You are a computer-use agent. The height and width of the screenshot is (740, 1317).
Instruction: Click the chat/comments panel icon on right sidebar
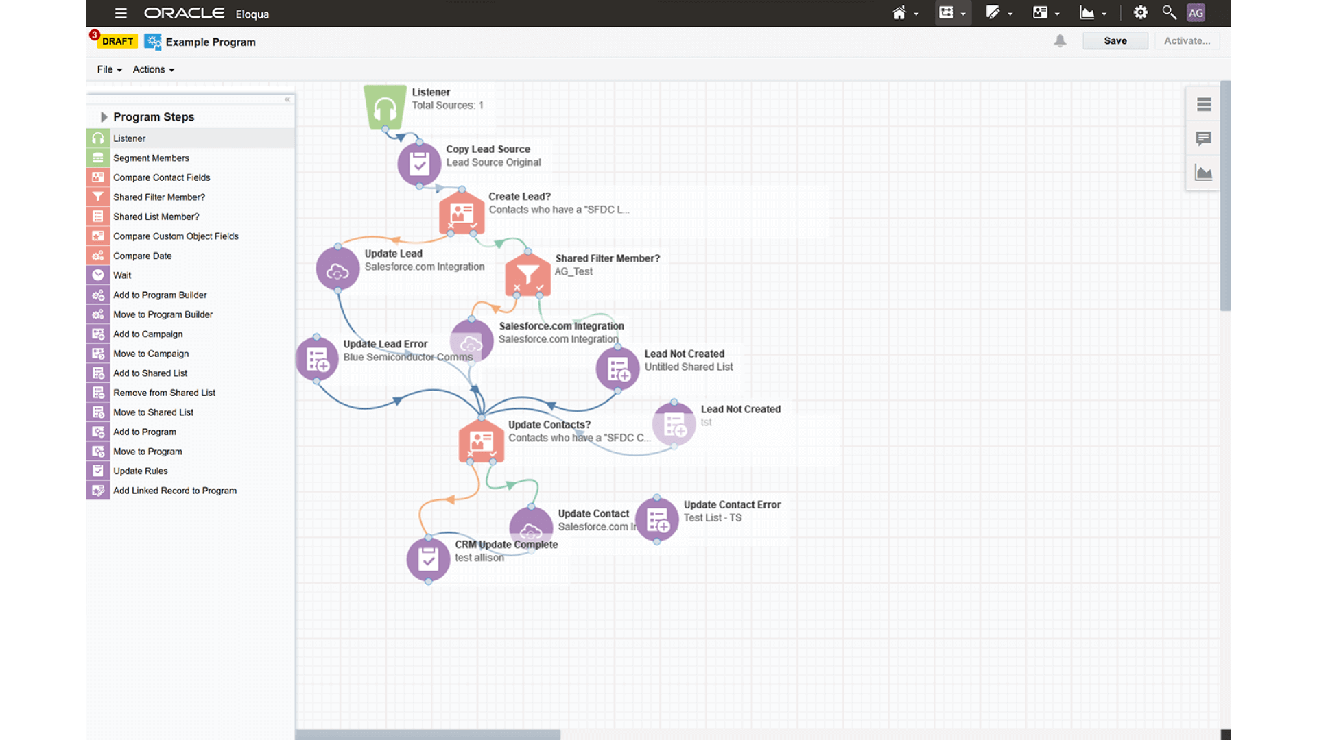tap(1204, 138)
